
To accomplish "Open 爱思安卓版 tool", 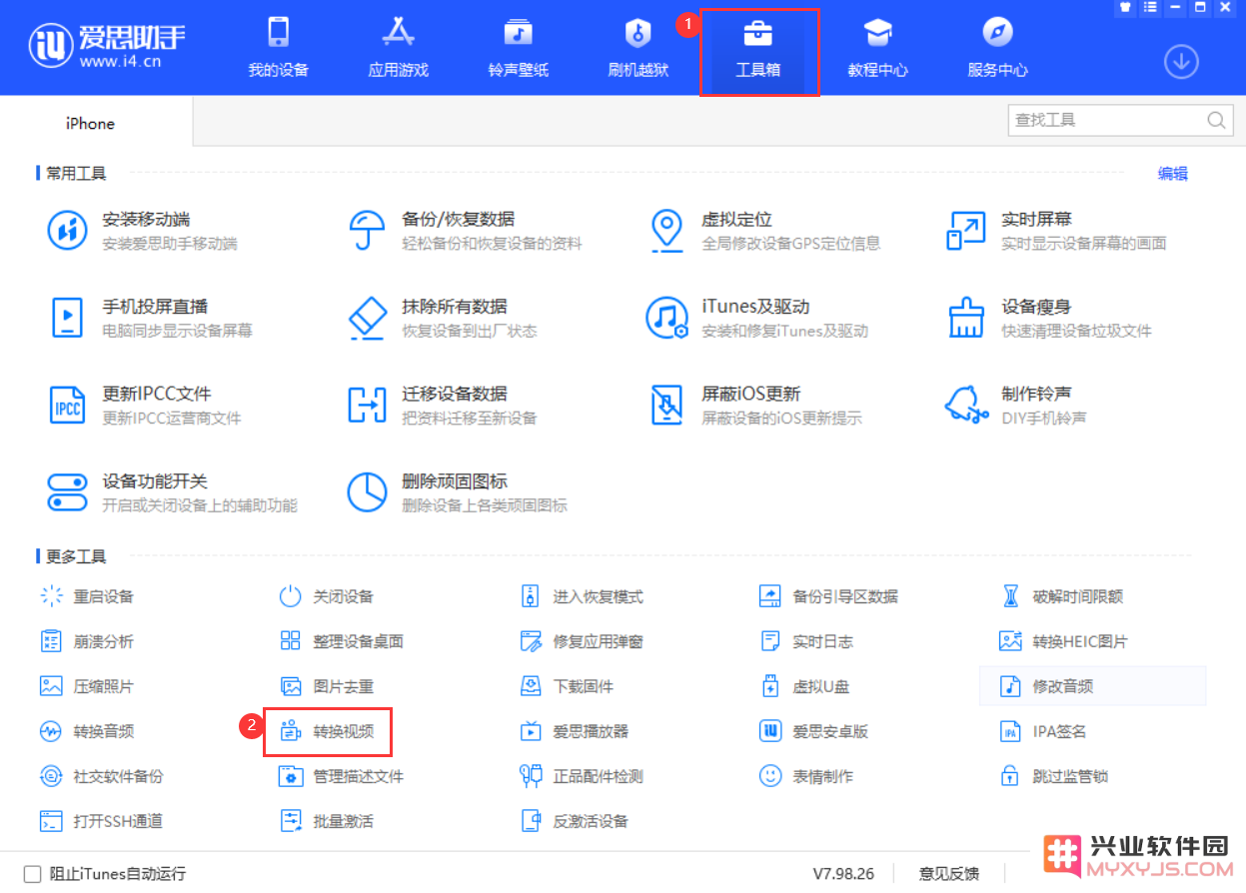I will point(814,731).
